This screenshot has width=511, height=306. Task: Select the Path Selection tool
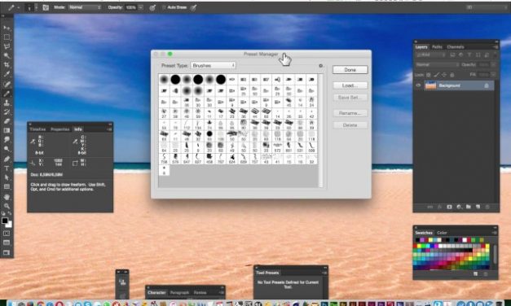[7, 177]
